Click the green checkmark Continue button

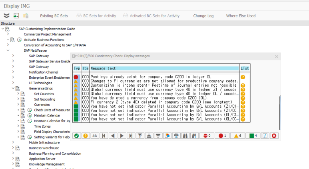tap(76, 136)
